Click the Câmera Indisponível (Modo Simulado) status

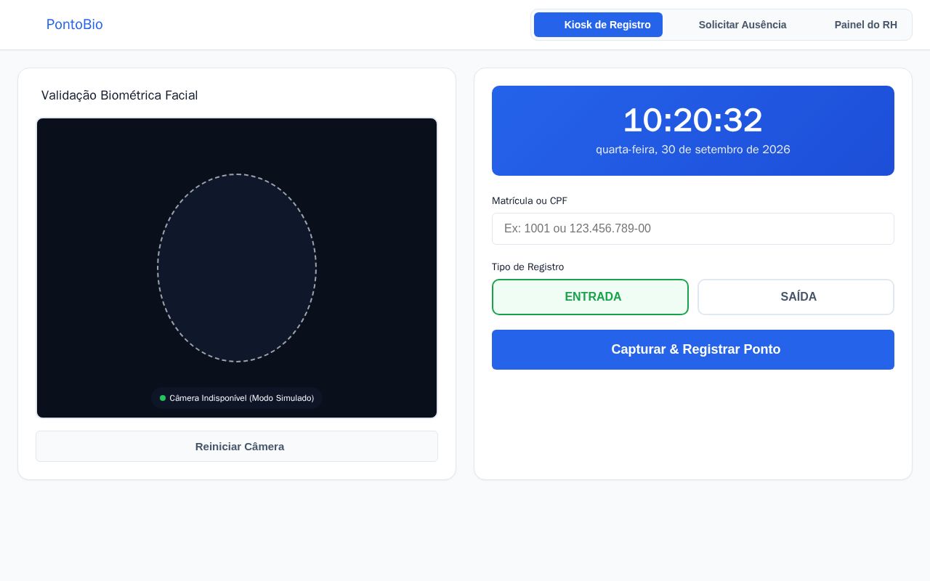pos(237,398)
